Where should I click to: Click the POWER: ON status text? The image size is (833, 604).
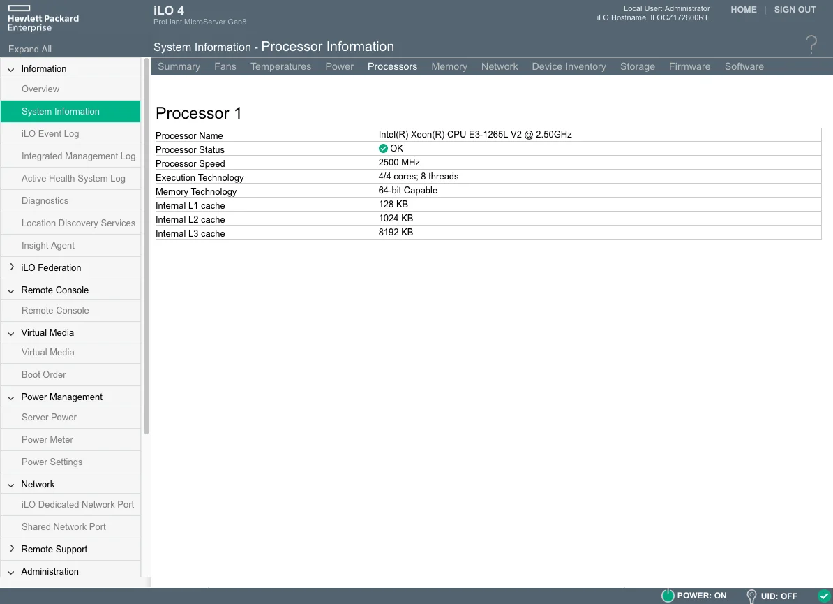pyautogui.click(x=702, y=596)
